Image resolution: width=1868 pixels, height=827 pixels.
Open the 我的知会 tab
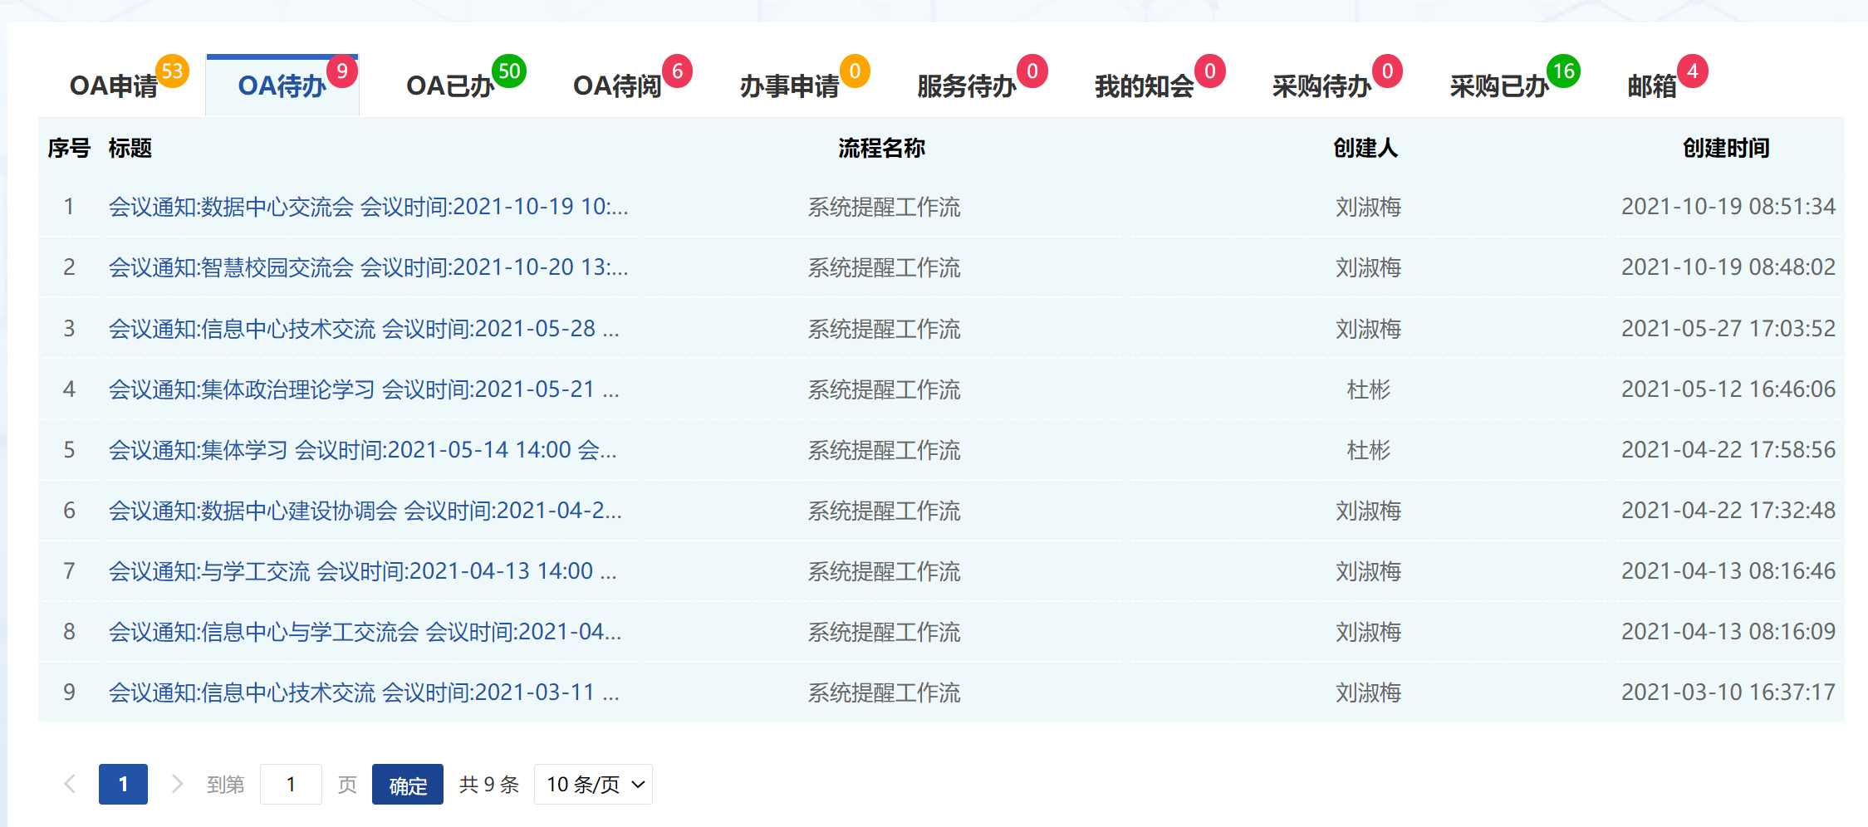click(1144, 86)
